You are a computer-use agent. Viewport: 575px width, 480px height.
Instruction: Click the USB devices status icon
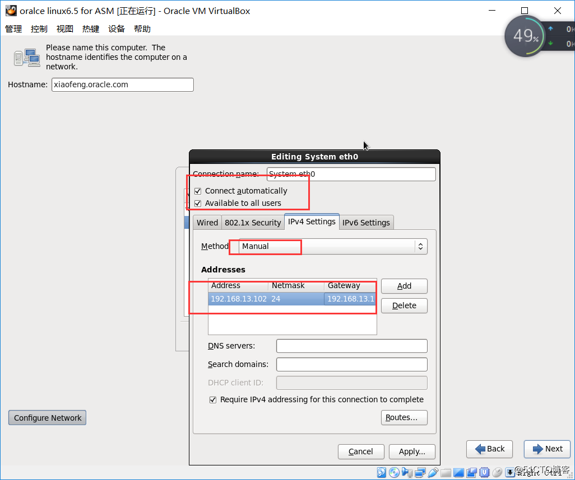(433, 472)
